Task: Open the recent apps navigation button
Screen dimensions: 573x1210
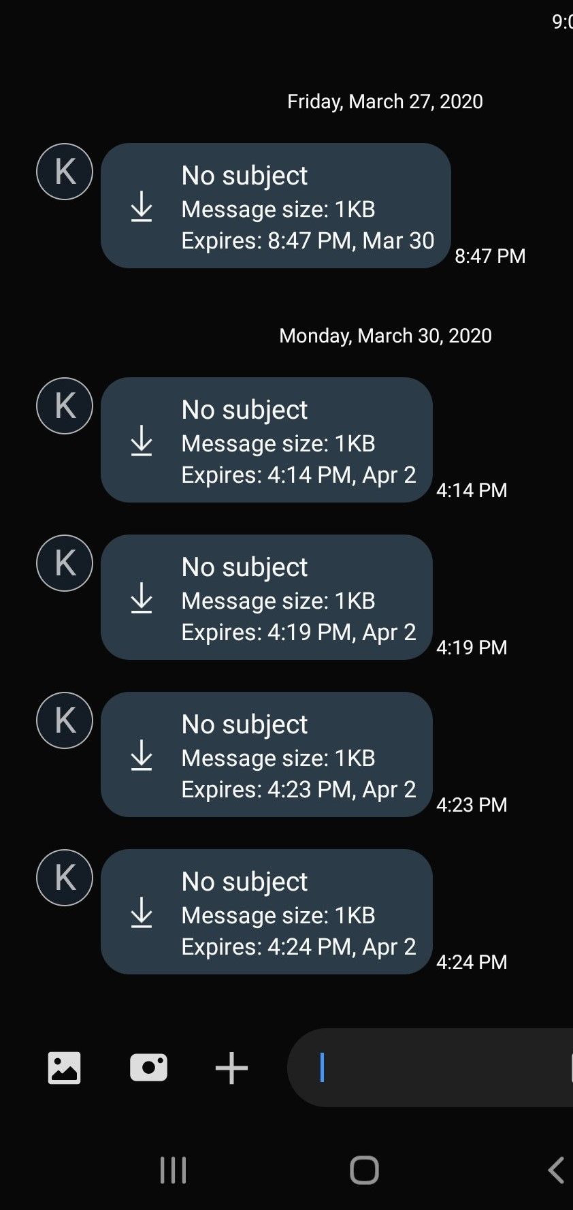Action: 173,1171
